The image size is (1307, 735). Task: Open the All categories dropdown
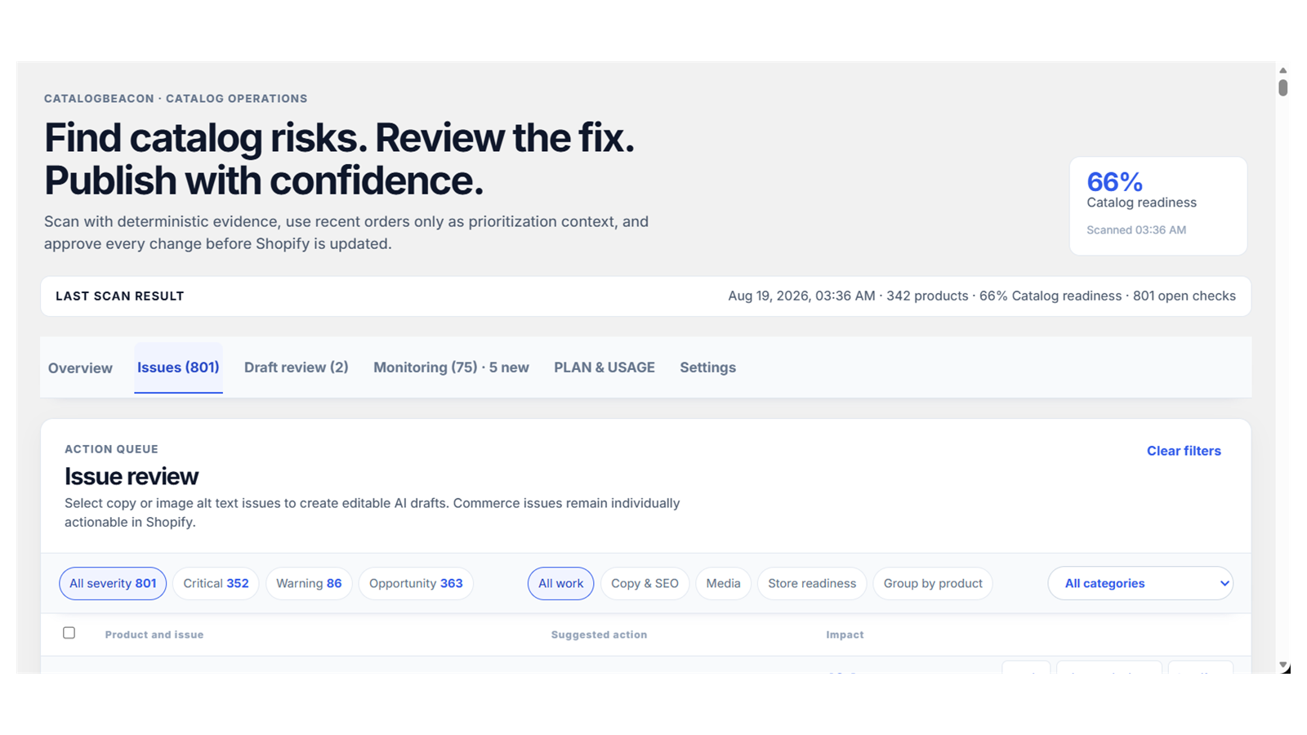[x=1140, y=583]
